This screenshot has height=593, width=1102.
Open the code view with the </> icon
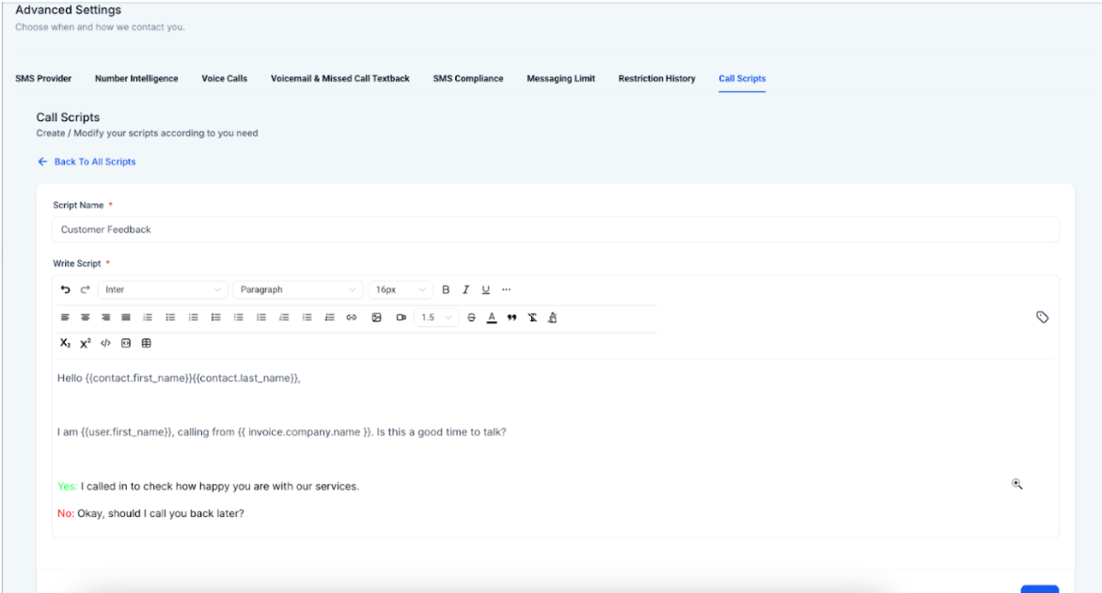tap(105, 344)
